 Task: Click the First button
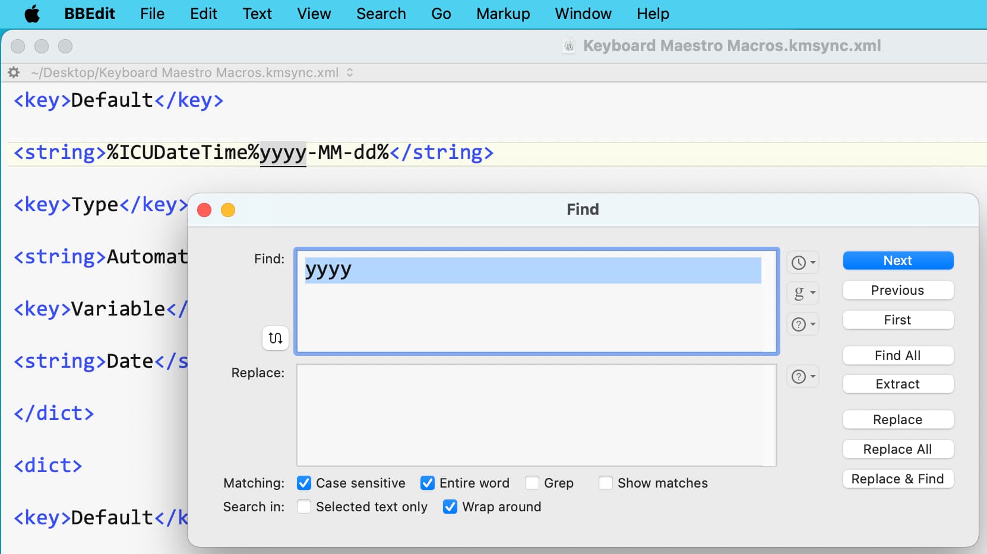click(898, 320)
